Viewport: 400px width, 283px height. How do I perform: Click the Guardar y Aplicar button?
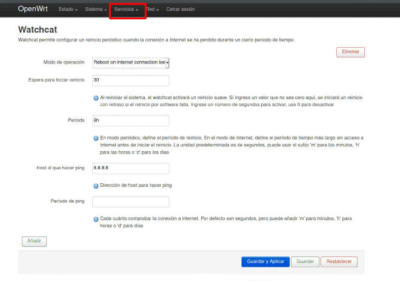(265, 262)
